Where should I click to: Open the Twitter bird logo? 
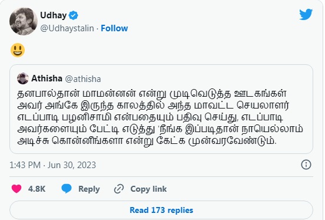306,14
